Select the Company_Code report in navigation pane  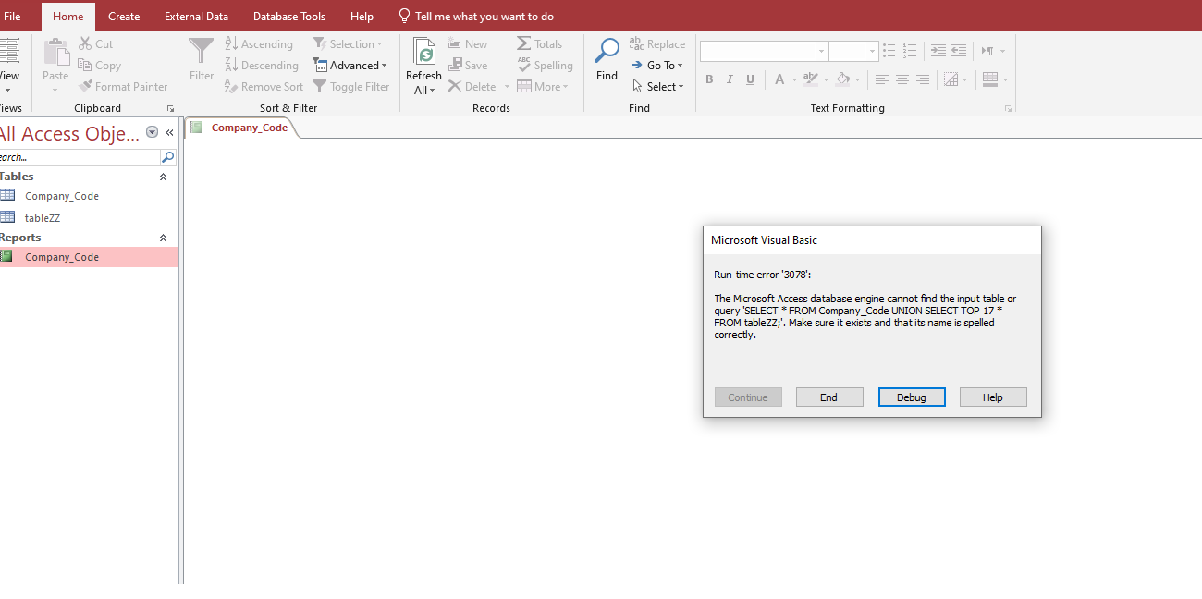click(89, 257)
